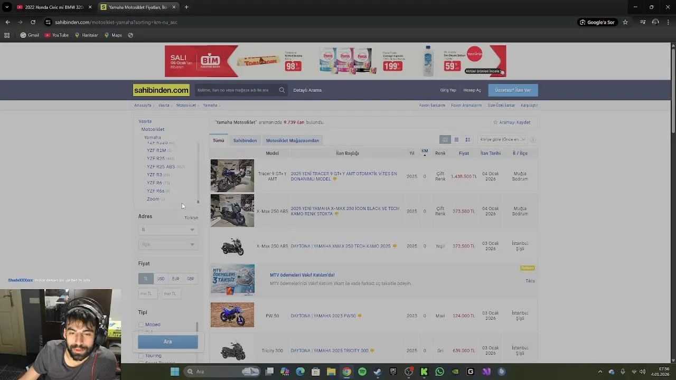Open Haritalar bookmark
The image size is (676, 380).
click(86, 35)
